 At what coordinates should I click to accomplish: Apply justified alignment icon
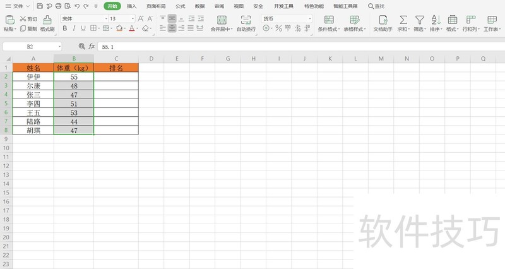(191, 28)
